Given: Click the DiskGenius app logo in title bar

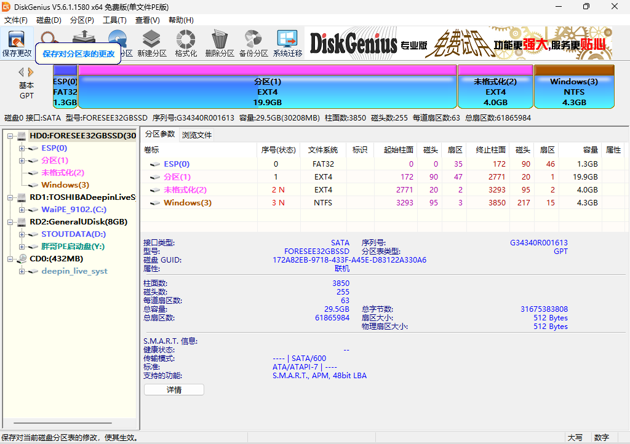Looking at the screenshot, I should point(6,7).
